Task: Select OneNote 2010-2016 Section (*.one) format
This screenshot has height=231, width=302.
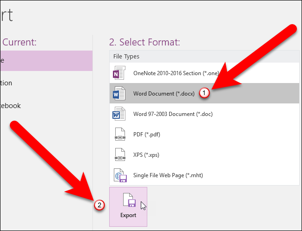Action: point(204,73)
